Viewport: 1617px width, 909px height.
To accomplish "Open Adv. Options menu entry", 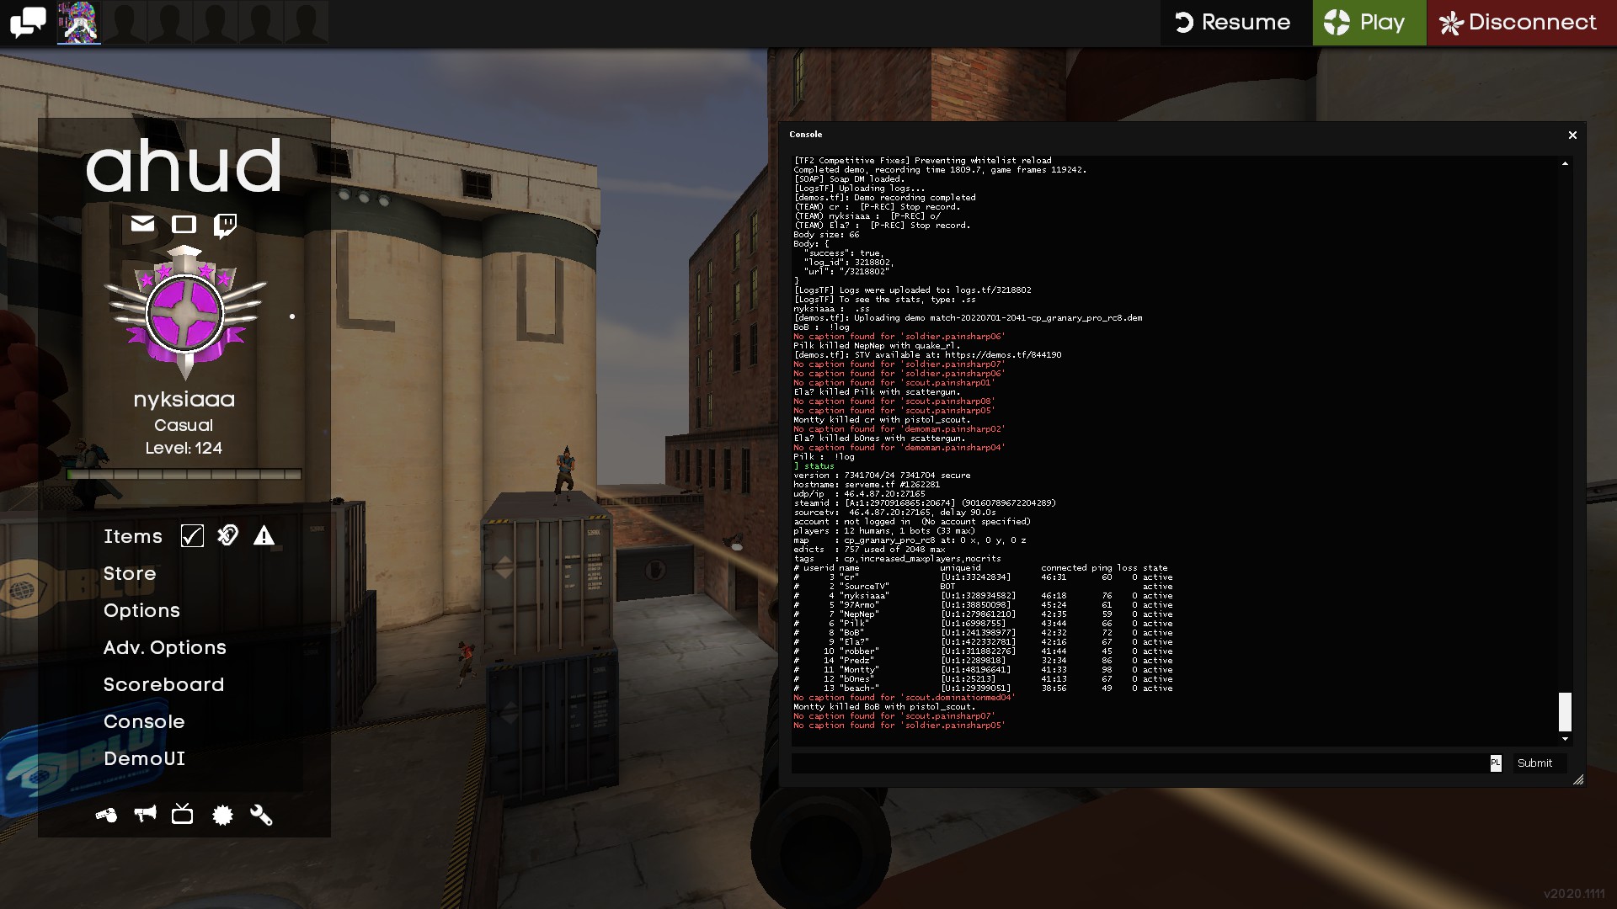I will click(165, 648).
